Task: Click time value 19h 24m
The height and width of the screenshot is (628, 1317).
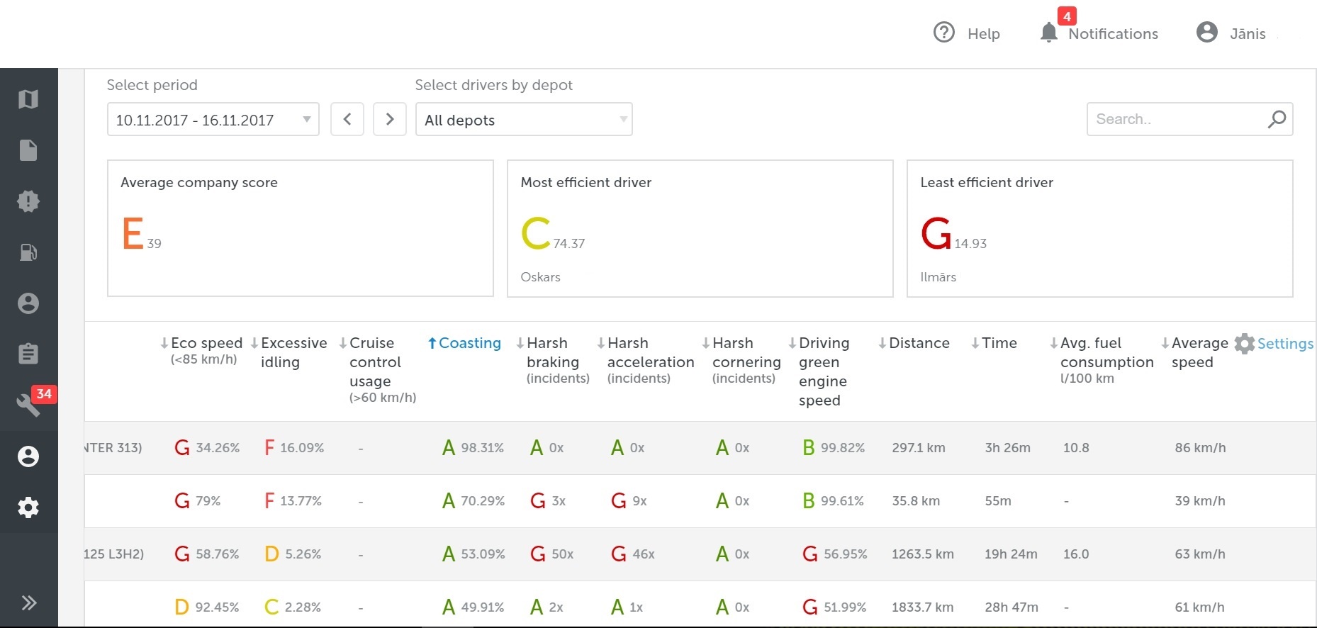Action: point(1011,554)
